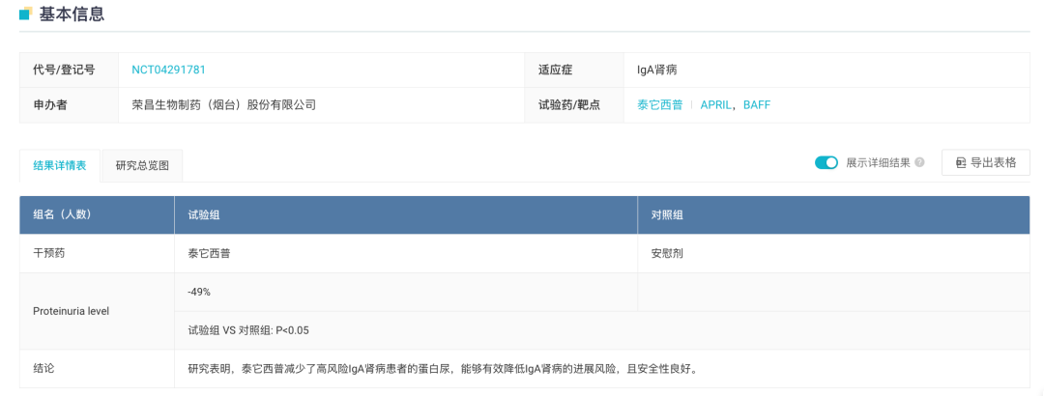Image resolution: width=1044 pixels, height=396 pixels.
Task: Click the export icon in 导出表格
Action: coord(960,162)
